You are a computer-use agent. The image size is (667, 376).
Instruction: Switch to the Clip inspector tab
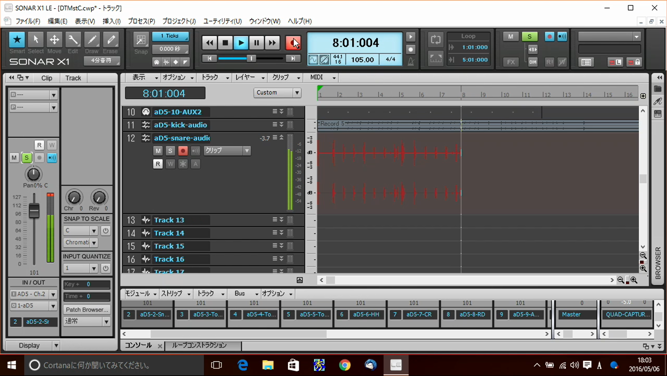point(47,78)
